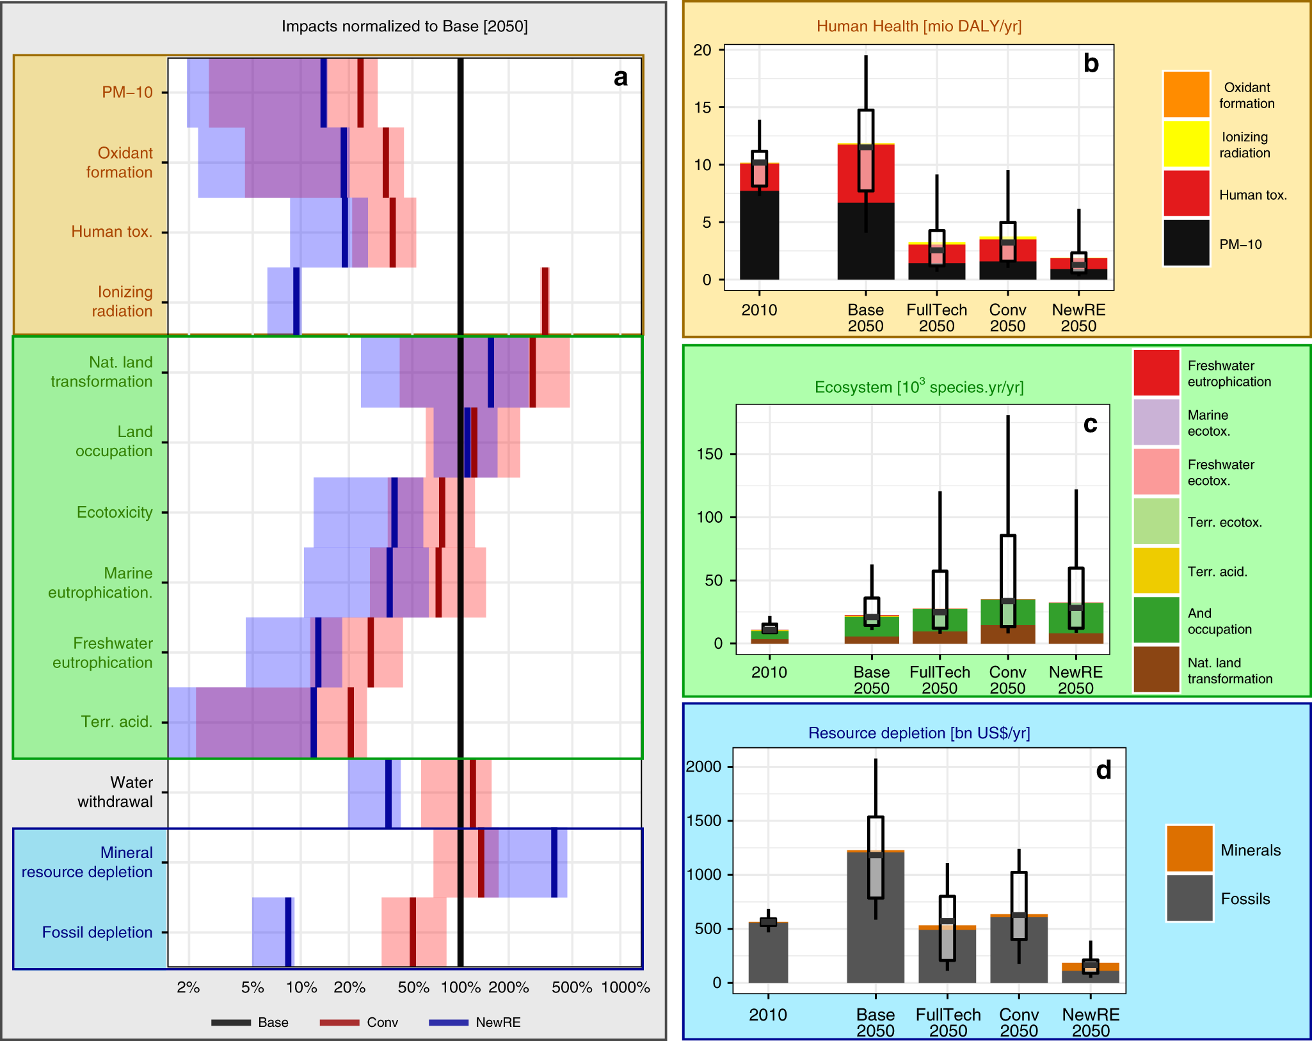This screenshot has width=1312, height=1041.
Task: Click the yellow Ionizing radiation legend swatch
Action: click(1186, 144)
